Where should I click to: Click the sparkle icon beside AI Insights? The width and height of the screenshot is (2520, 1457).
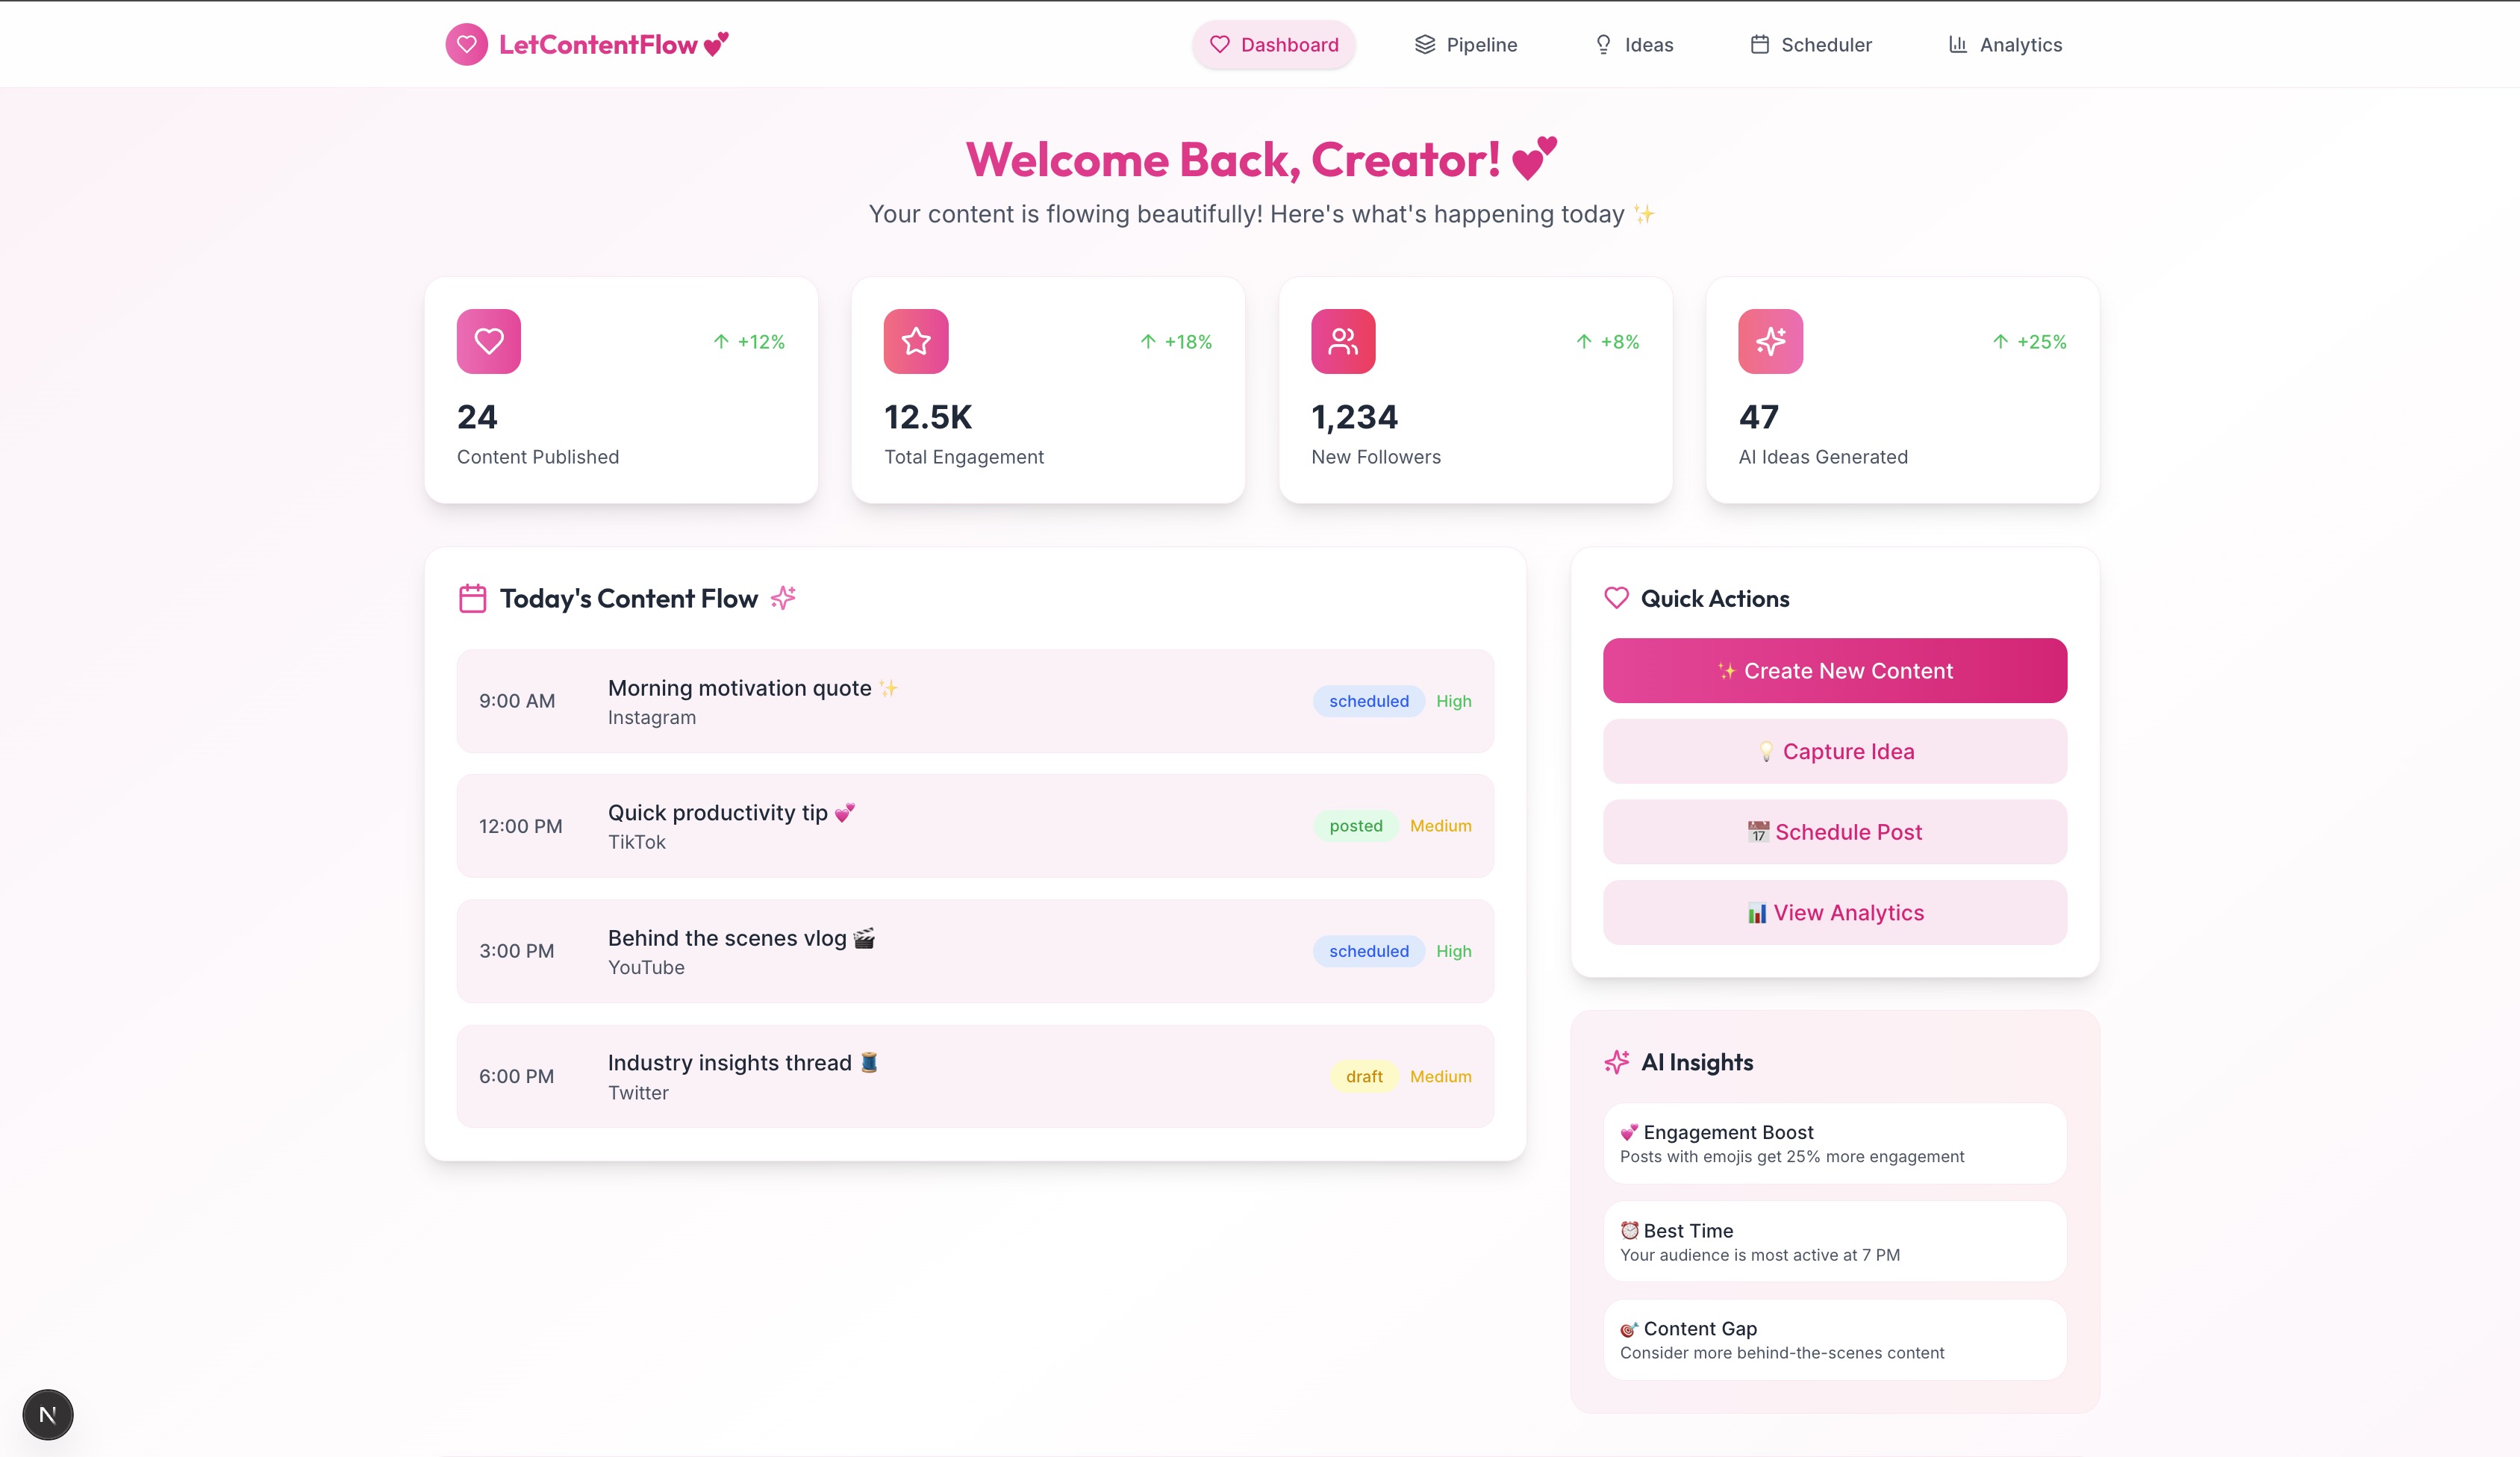tap(1616, 1062)
